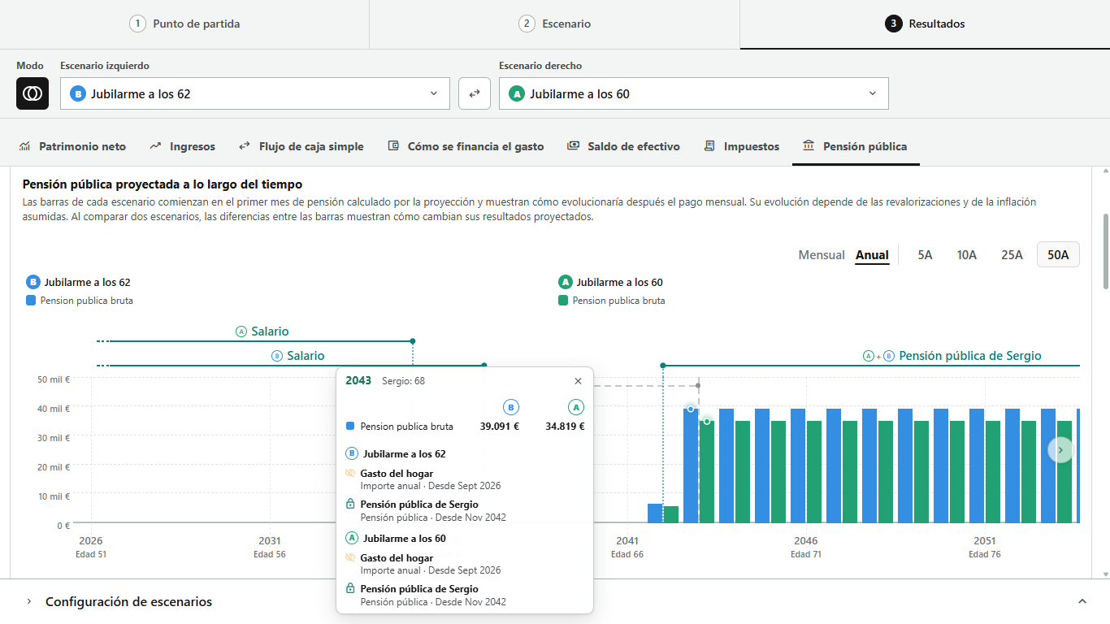Click the B circle in tooltip column header
Image resolution: width=1110 pixels, height=624 pixels.
(511, 407)
